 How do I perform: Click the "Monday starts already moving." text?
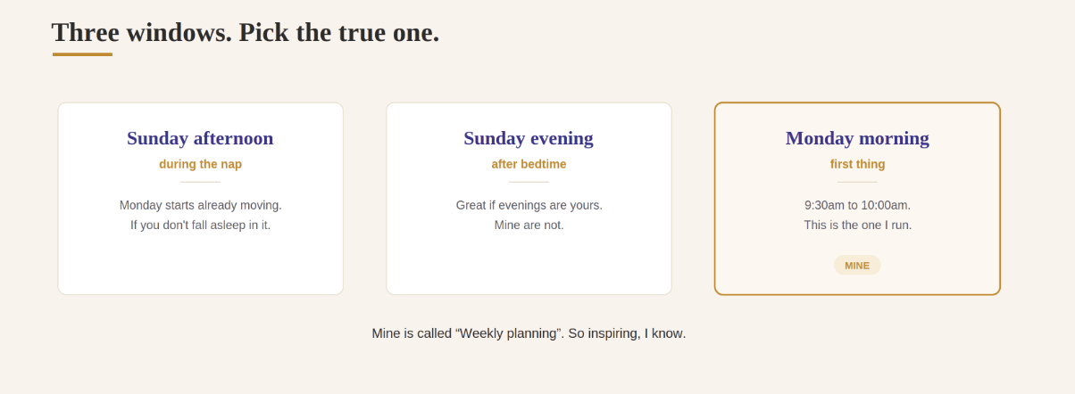(200, 205)
